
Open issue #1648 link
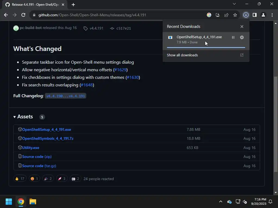click(x=87, y=85)
